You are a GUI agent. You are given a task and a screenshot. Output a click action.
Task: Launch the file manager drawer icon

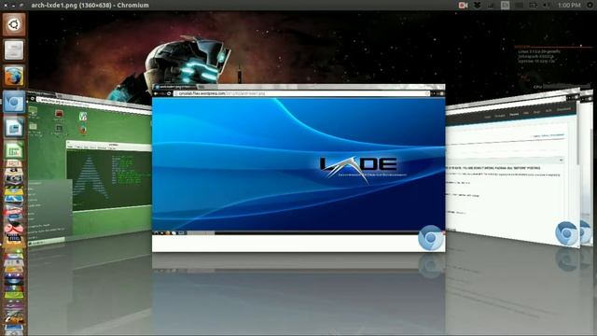click(x=14, y=49)
